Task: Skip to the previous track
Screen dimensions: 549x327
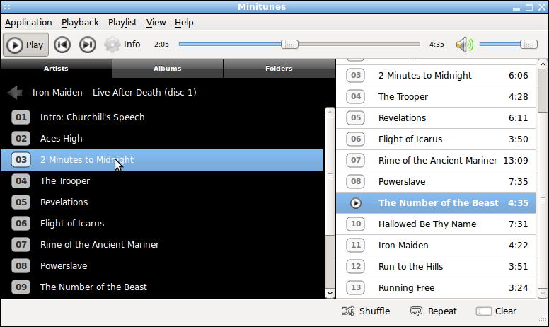Action: [62, 45]
